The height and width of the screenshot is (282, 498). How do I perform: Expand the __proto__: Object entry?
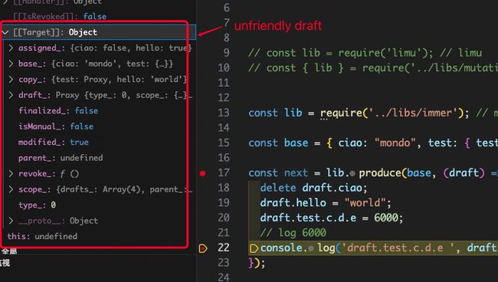pos(11,221)
